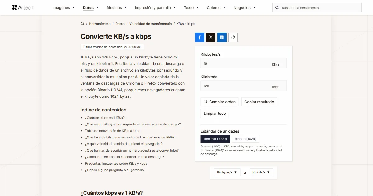The width and height of the screenshot is (373, 196).
Task: Jump to ¿Cuántos kbps es 1 KB/s? in the index
Action: tap(105, 118)
